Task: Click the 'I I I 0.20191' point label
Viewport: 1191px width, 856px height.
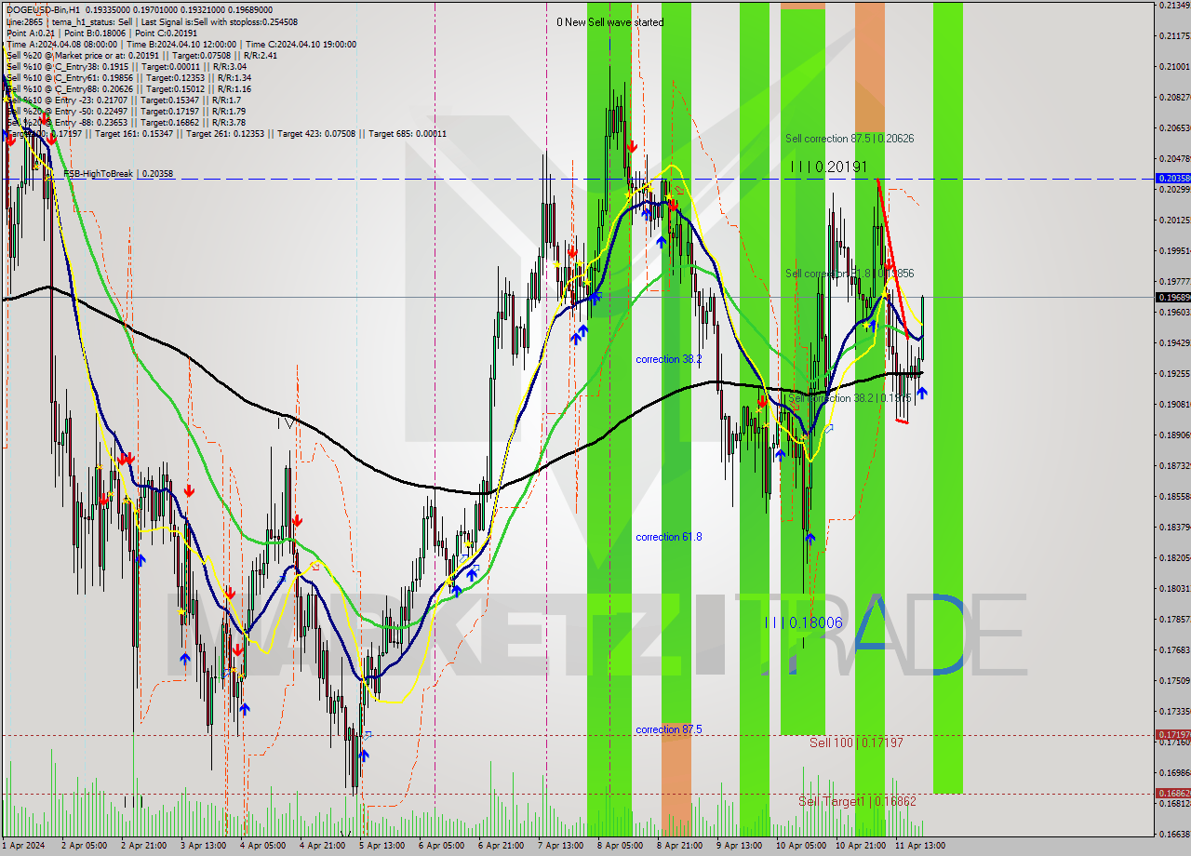Action: click(829, 167)
